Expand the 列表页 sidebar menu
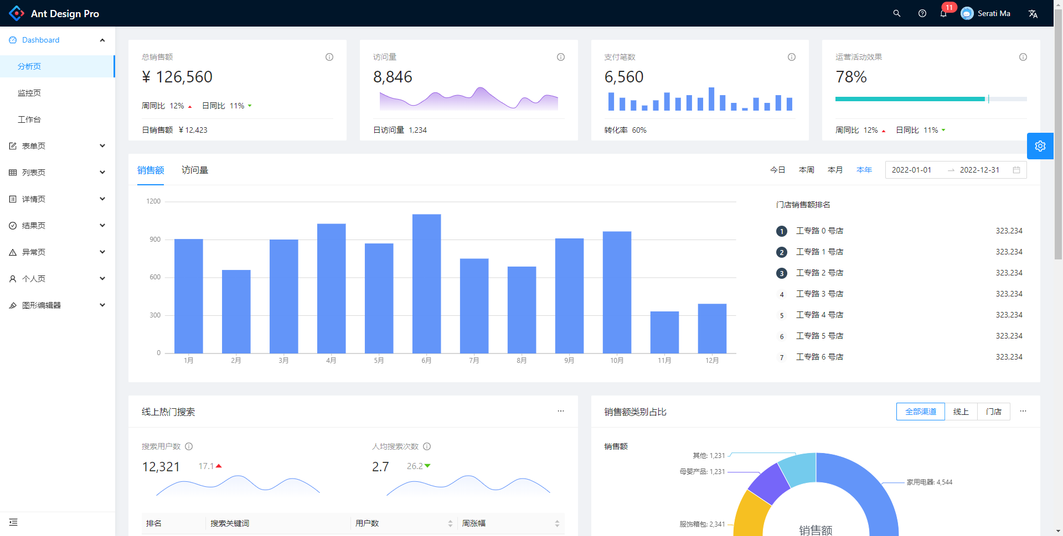Viewport: 1063px width, 536px height. (58, 173)
